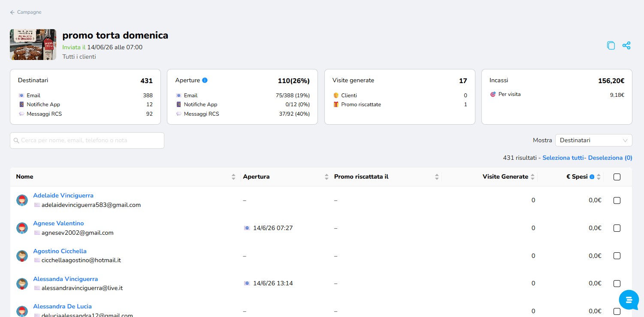Click Agostino Cicchella's avatar icon
The height and width of the screenshot is (317, 644).
pyautogui.click(x=22, y=256)
